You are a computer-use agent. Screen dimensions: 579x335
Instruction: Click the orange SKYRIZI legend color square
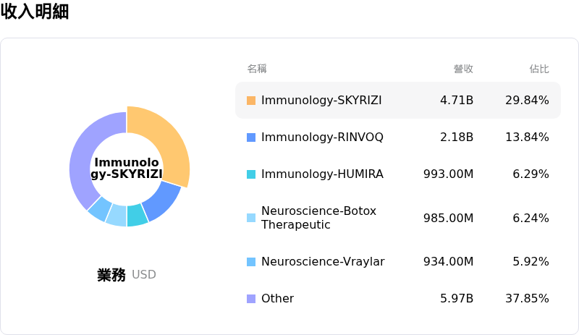tap(251, 101)
